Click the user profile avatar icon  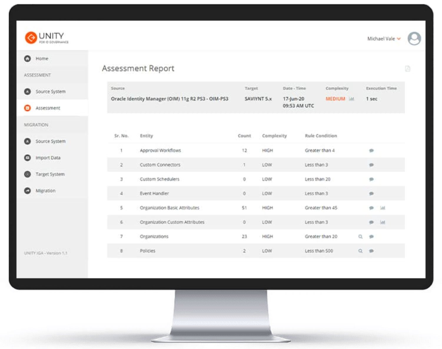coord(414,39)
